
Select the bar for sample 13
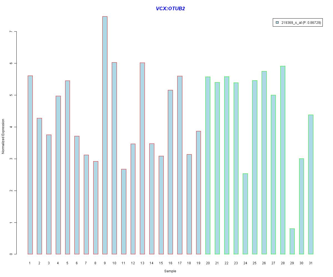[142, 158]
